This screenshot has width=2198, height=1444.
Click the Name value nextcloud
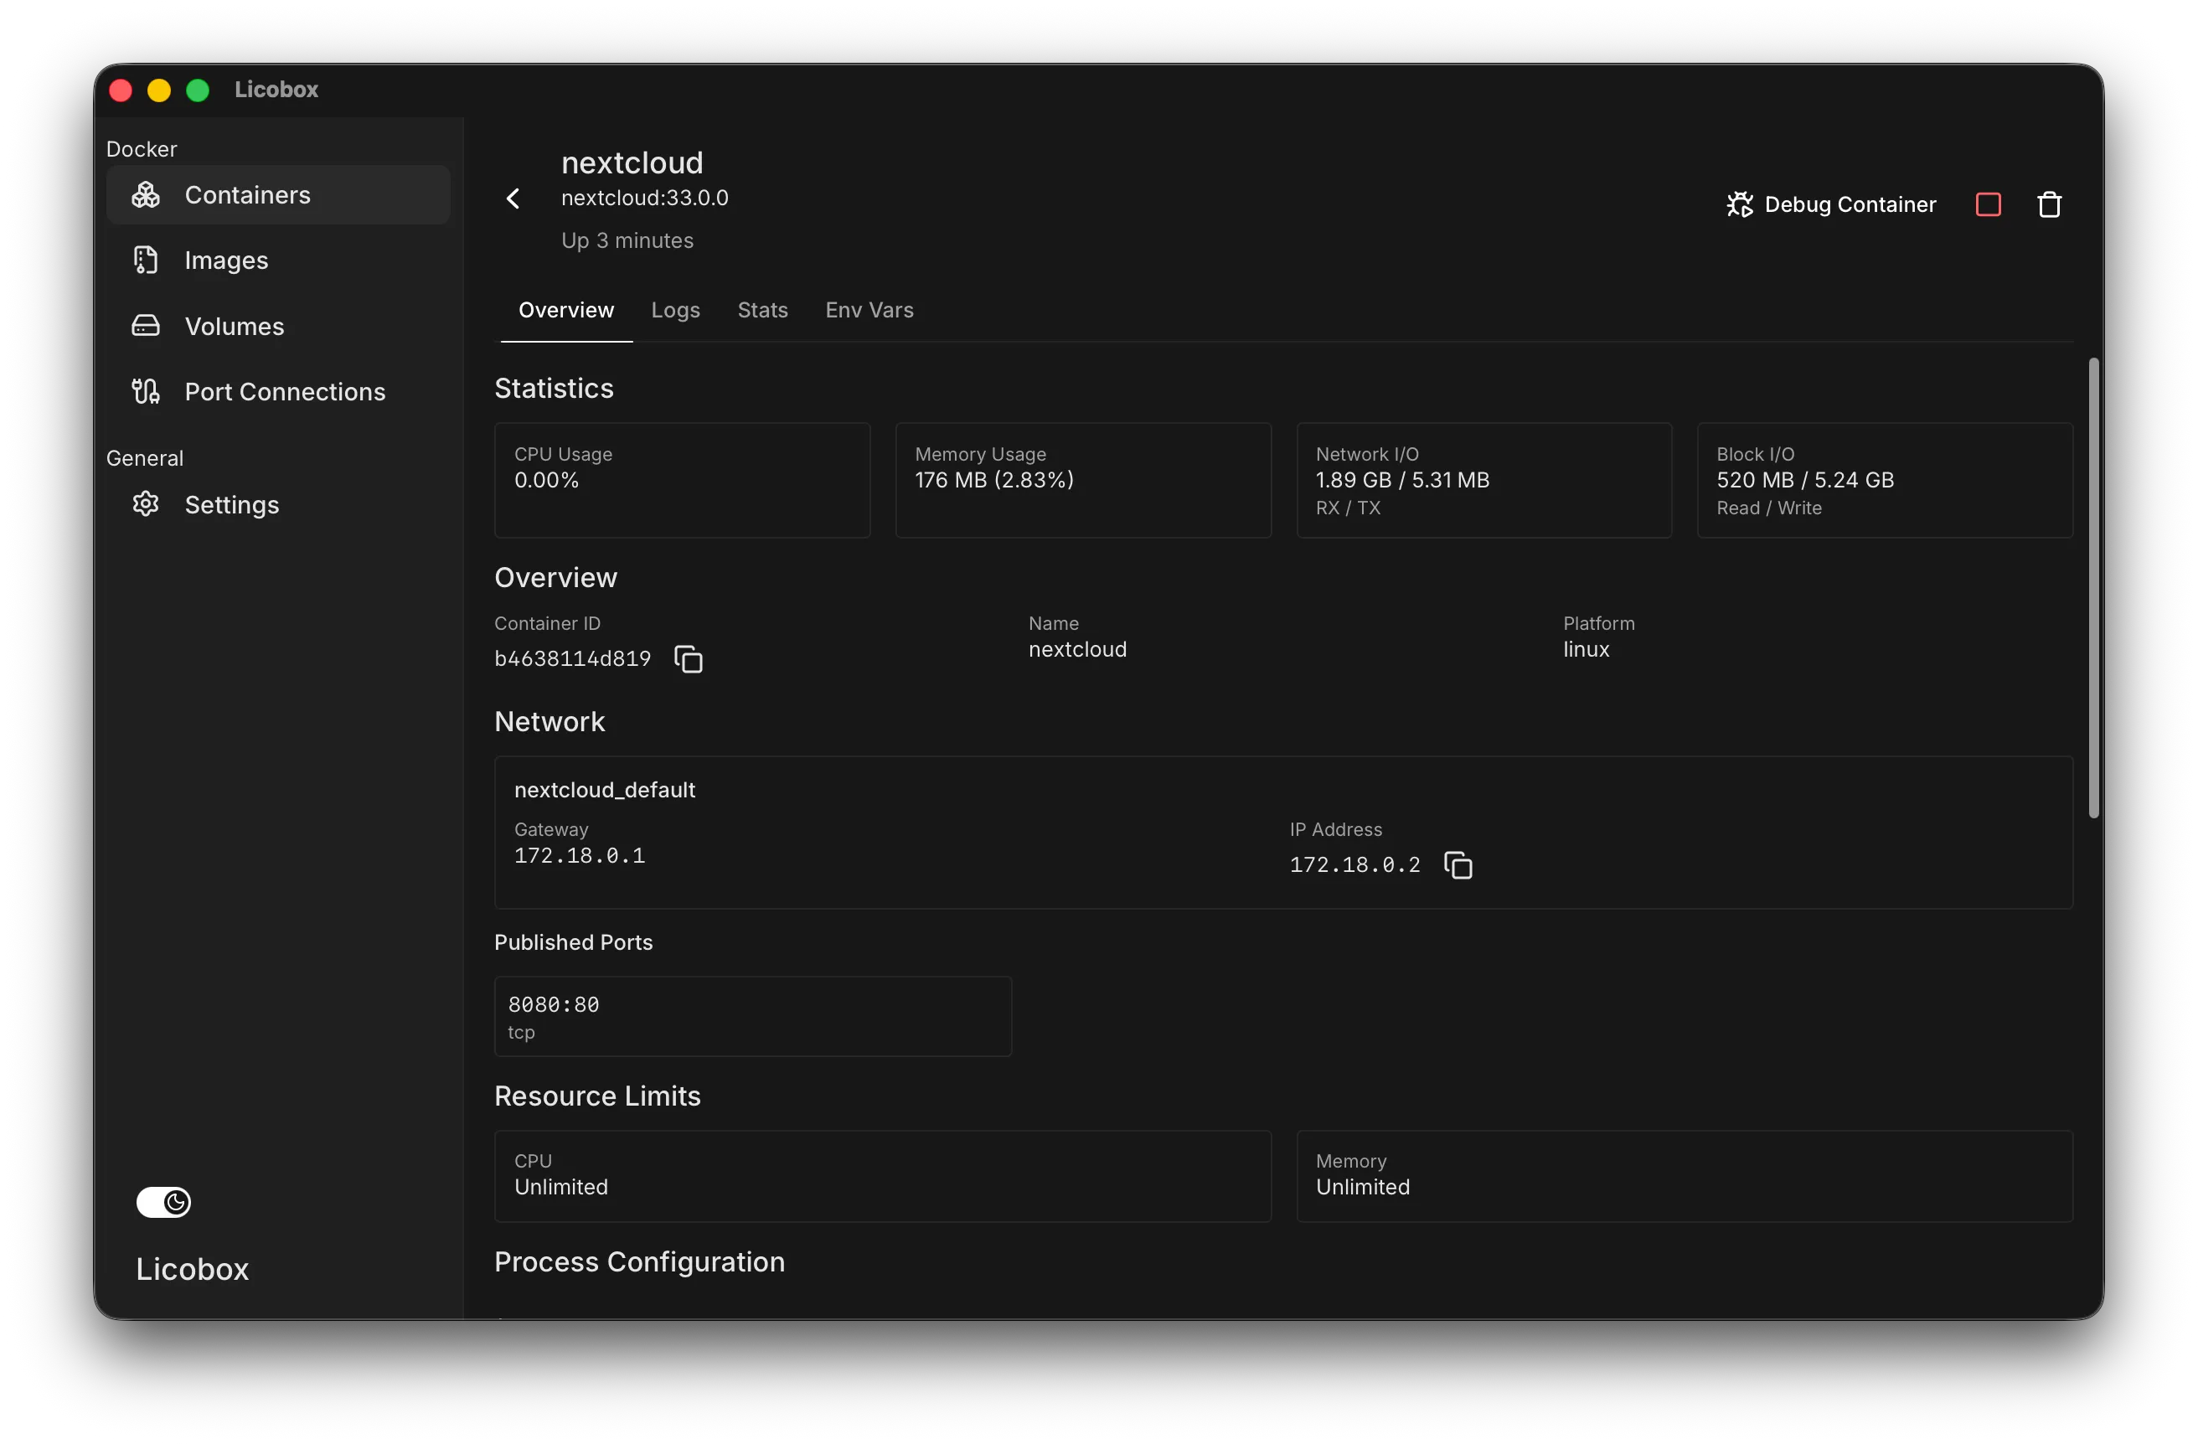(x=1077, y=649)
